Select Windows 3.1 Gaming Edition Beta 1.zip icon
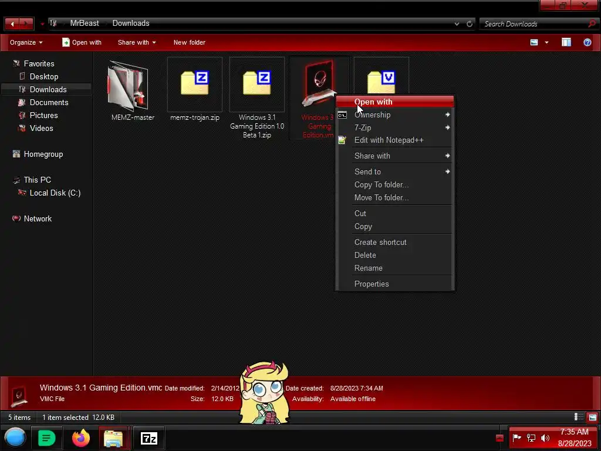The image size is (601, 451). 257,85
